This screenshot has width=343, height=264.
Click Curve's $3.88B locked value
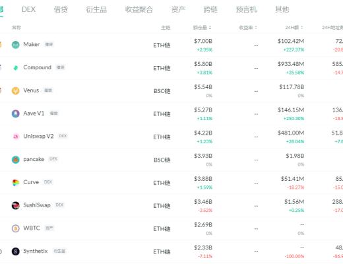click(x=203, y=179)
